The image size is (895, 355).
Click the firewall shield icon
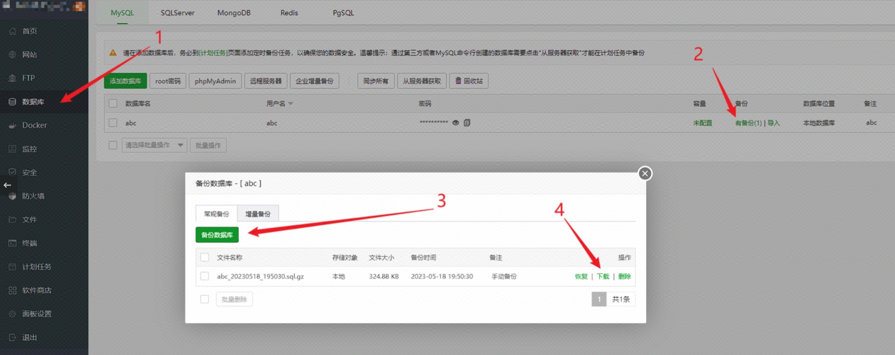coord(12,196)
